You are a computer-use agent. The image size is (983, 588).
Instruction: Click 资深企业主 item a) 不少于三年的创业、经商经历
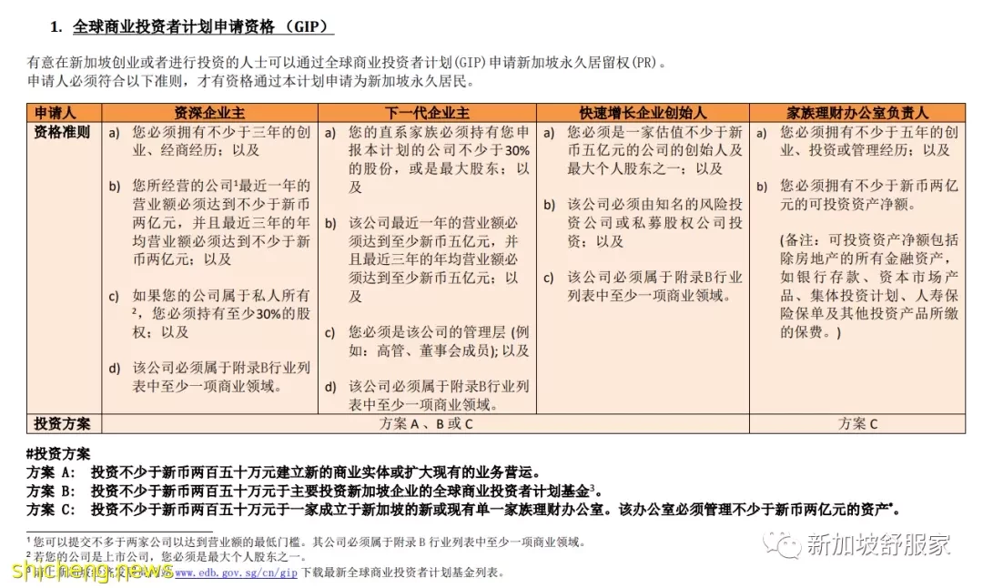[x=209, y=141]
